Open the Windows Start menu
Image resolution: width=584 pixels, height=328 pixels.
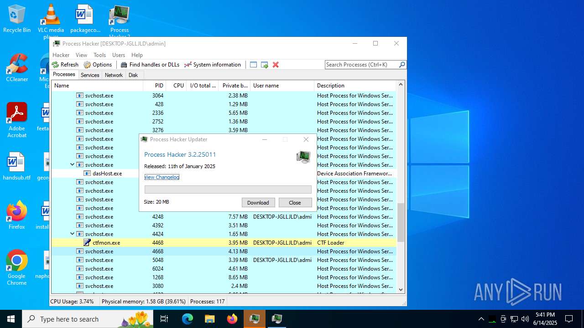(x=11, y=319)
